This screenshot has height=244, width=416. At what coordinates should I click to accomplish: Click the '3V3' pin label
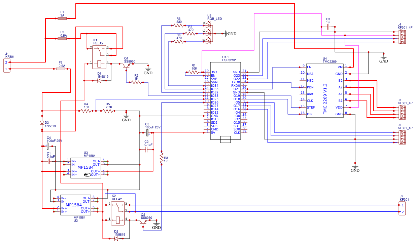click(x=214, y=72)
